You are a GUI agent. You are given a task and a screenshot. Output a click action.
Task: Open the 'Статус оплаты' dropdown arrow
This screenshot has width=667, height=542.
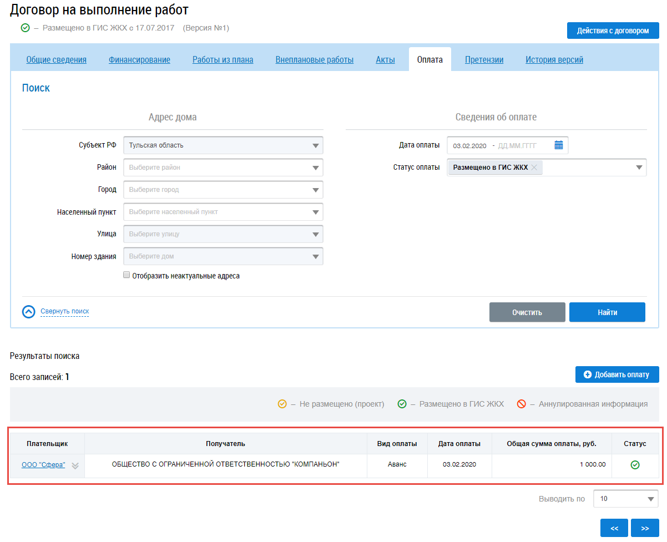(x=639, y=168)
